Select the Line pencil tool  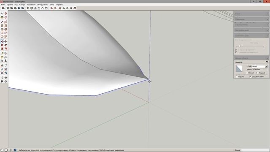[2, 22]
